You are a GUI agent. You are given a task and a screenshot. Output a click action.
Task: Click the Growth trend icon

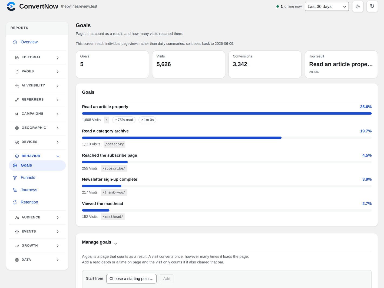pyautogui.click(x=17, y=246)
